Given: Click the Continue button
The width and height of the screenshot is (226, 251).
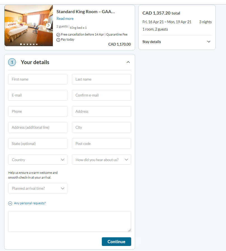Looking at the screenshot, I should point(116,241).
